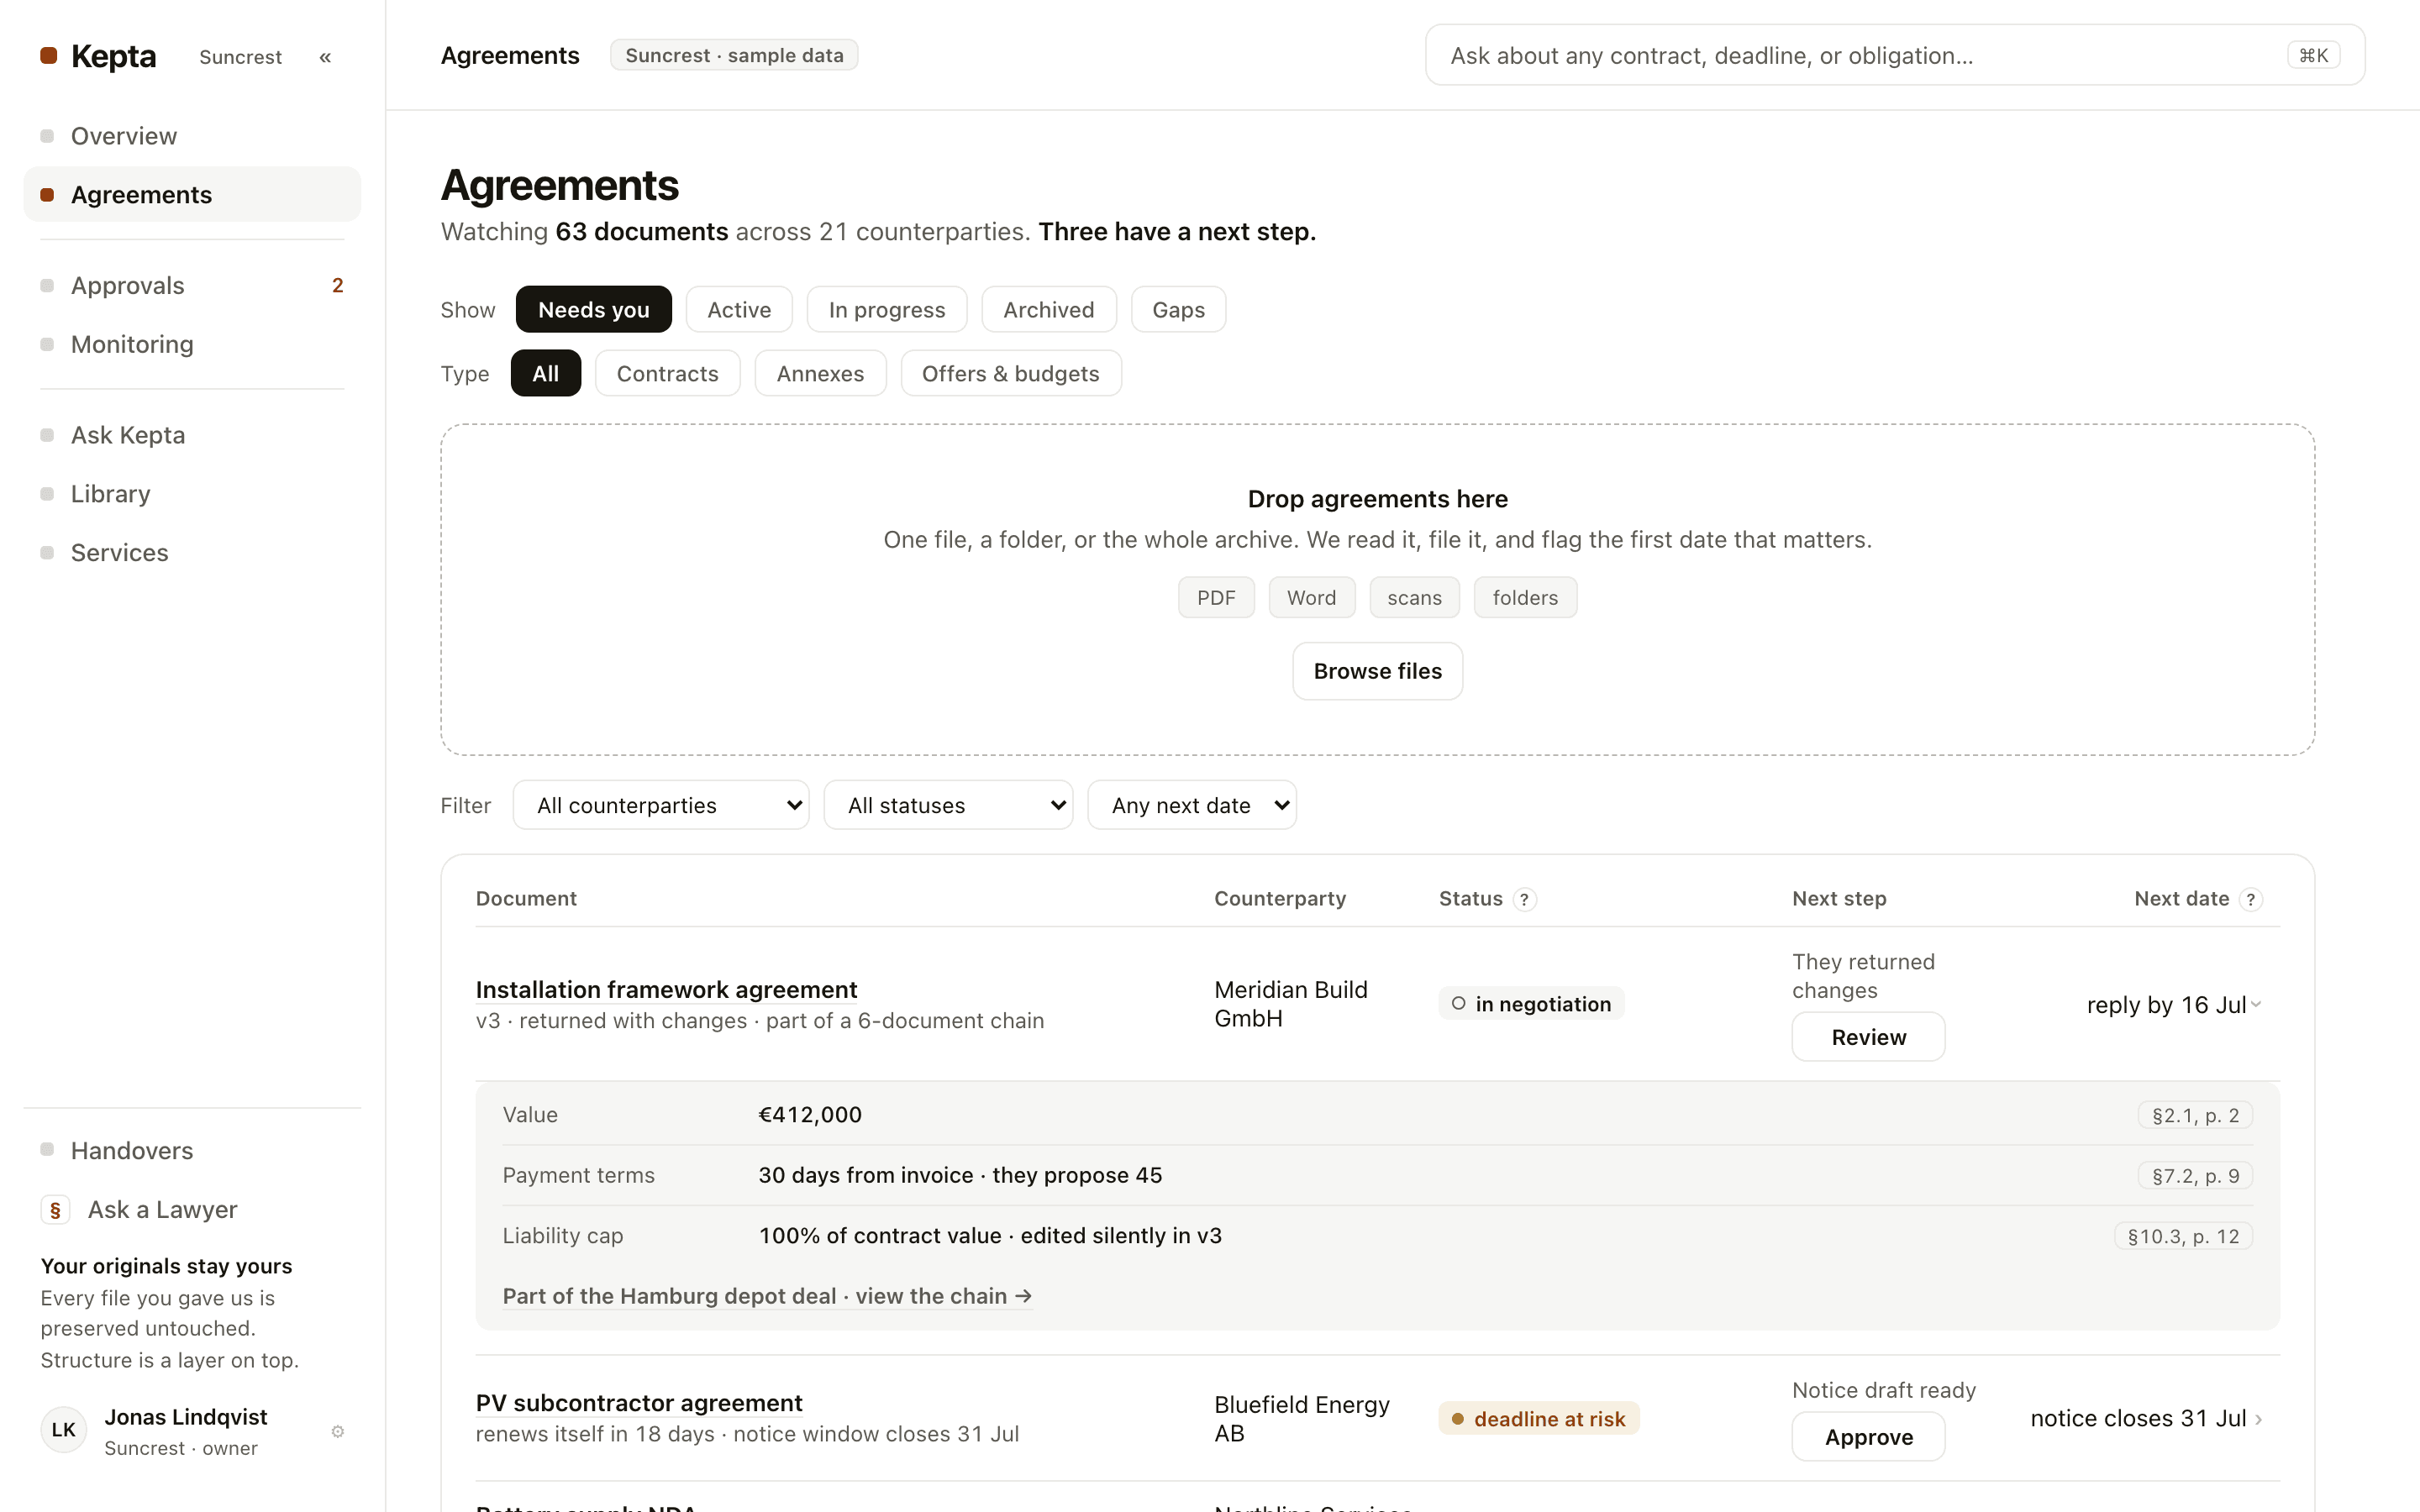Open the Ask a Lawyer section icon

click(x=55, y=1210)
